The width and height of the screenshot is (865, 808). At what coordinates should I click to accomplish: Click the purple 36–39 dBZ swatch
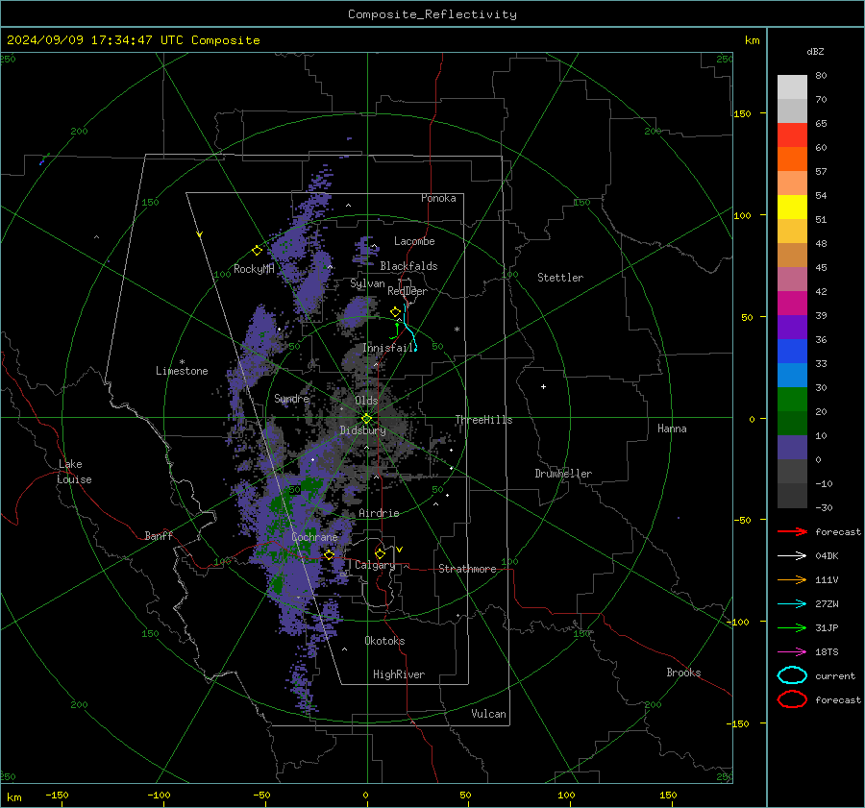pyautogui.click(x=792, y=327)
